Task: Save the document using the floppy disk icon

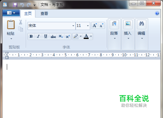Action: [15, 5]
